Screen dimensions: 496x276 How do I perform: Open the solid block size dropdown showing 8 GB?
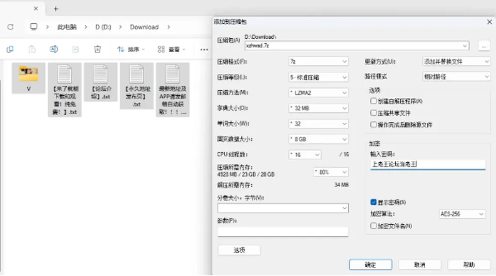[318, 139]
